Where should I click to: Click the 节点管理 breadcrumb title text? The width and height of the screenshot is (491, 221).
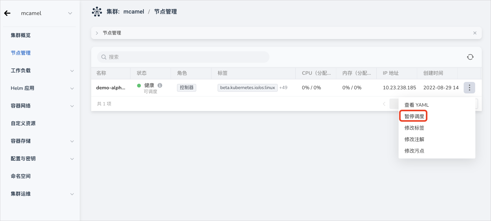[166, 12]
